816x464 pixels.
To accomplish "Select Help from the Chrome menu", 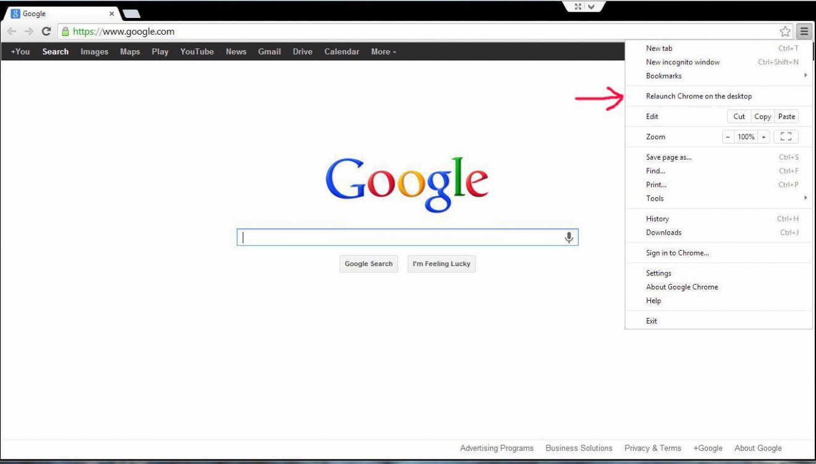I will click(719, 301).
